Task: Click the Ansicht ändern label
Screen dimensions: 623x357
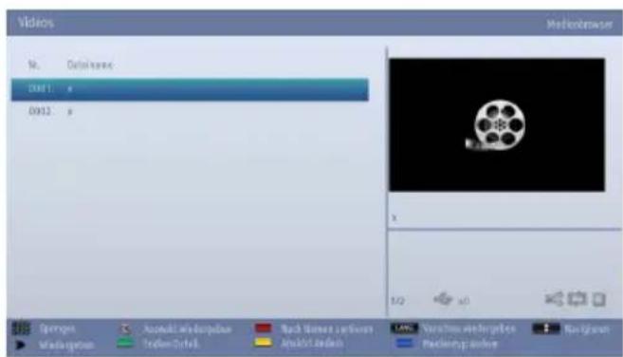Action: click(x=312, y=343)
